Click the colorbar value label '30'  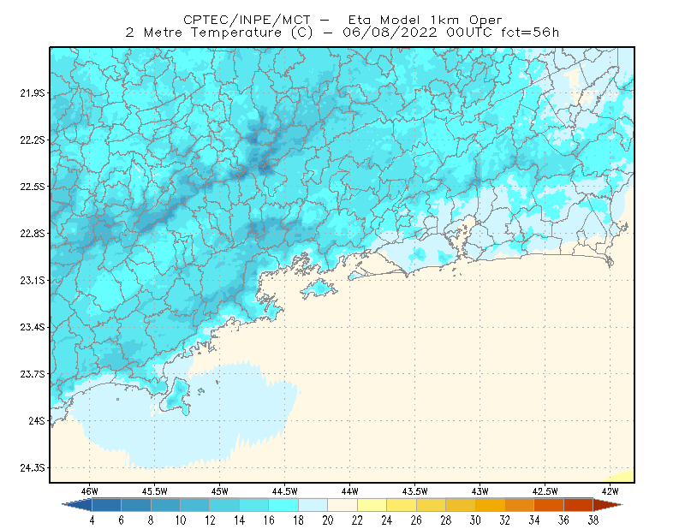click(x=475, y=520)
